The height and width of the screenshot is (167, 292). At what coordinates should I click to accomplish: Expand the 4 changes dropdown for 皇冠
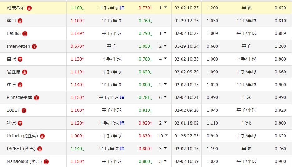[165, 59]
